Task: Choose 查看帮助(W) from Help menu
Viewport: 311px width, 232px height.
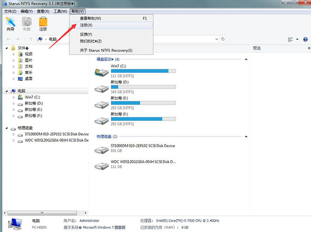Action: click(111, 19)
